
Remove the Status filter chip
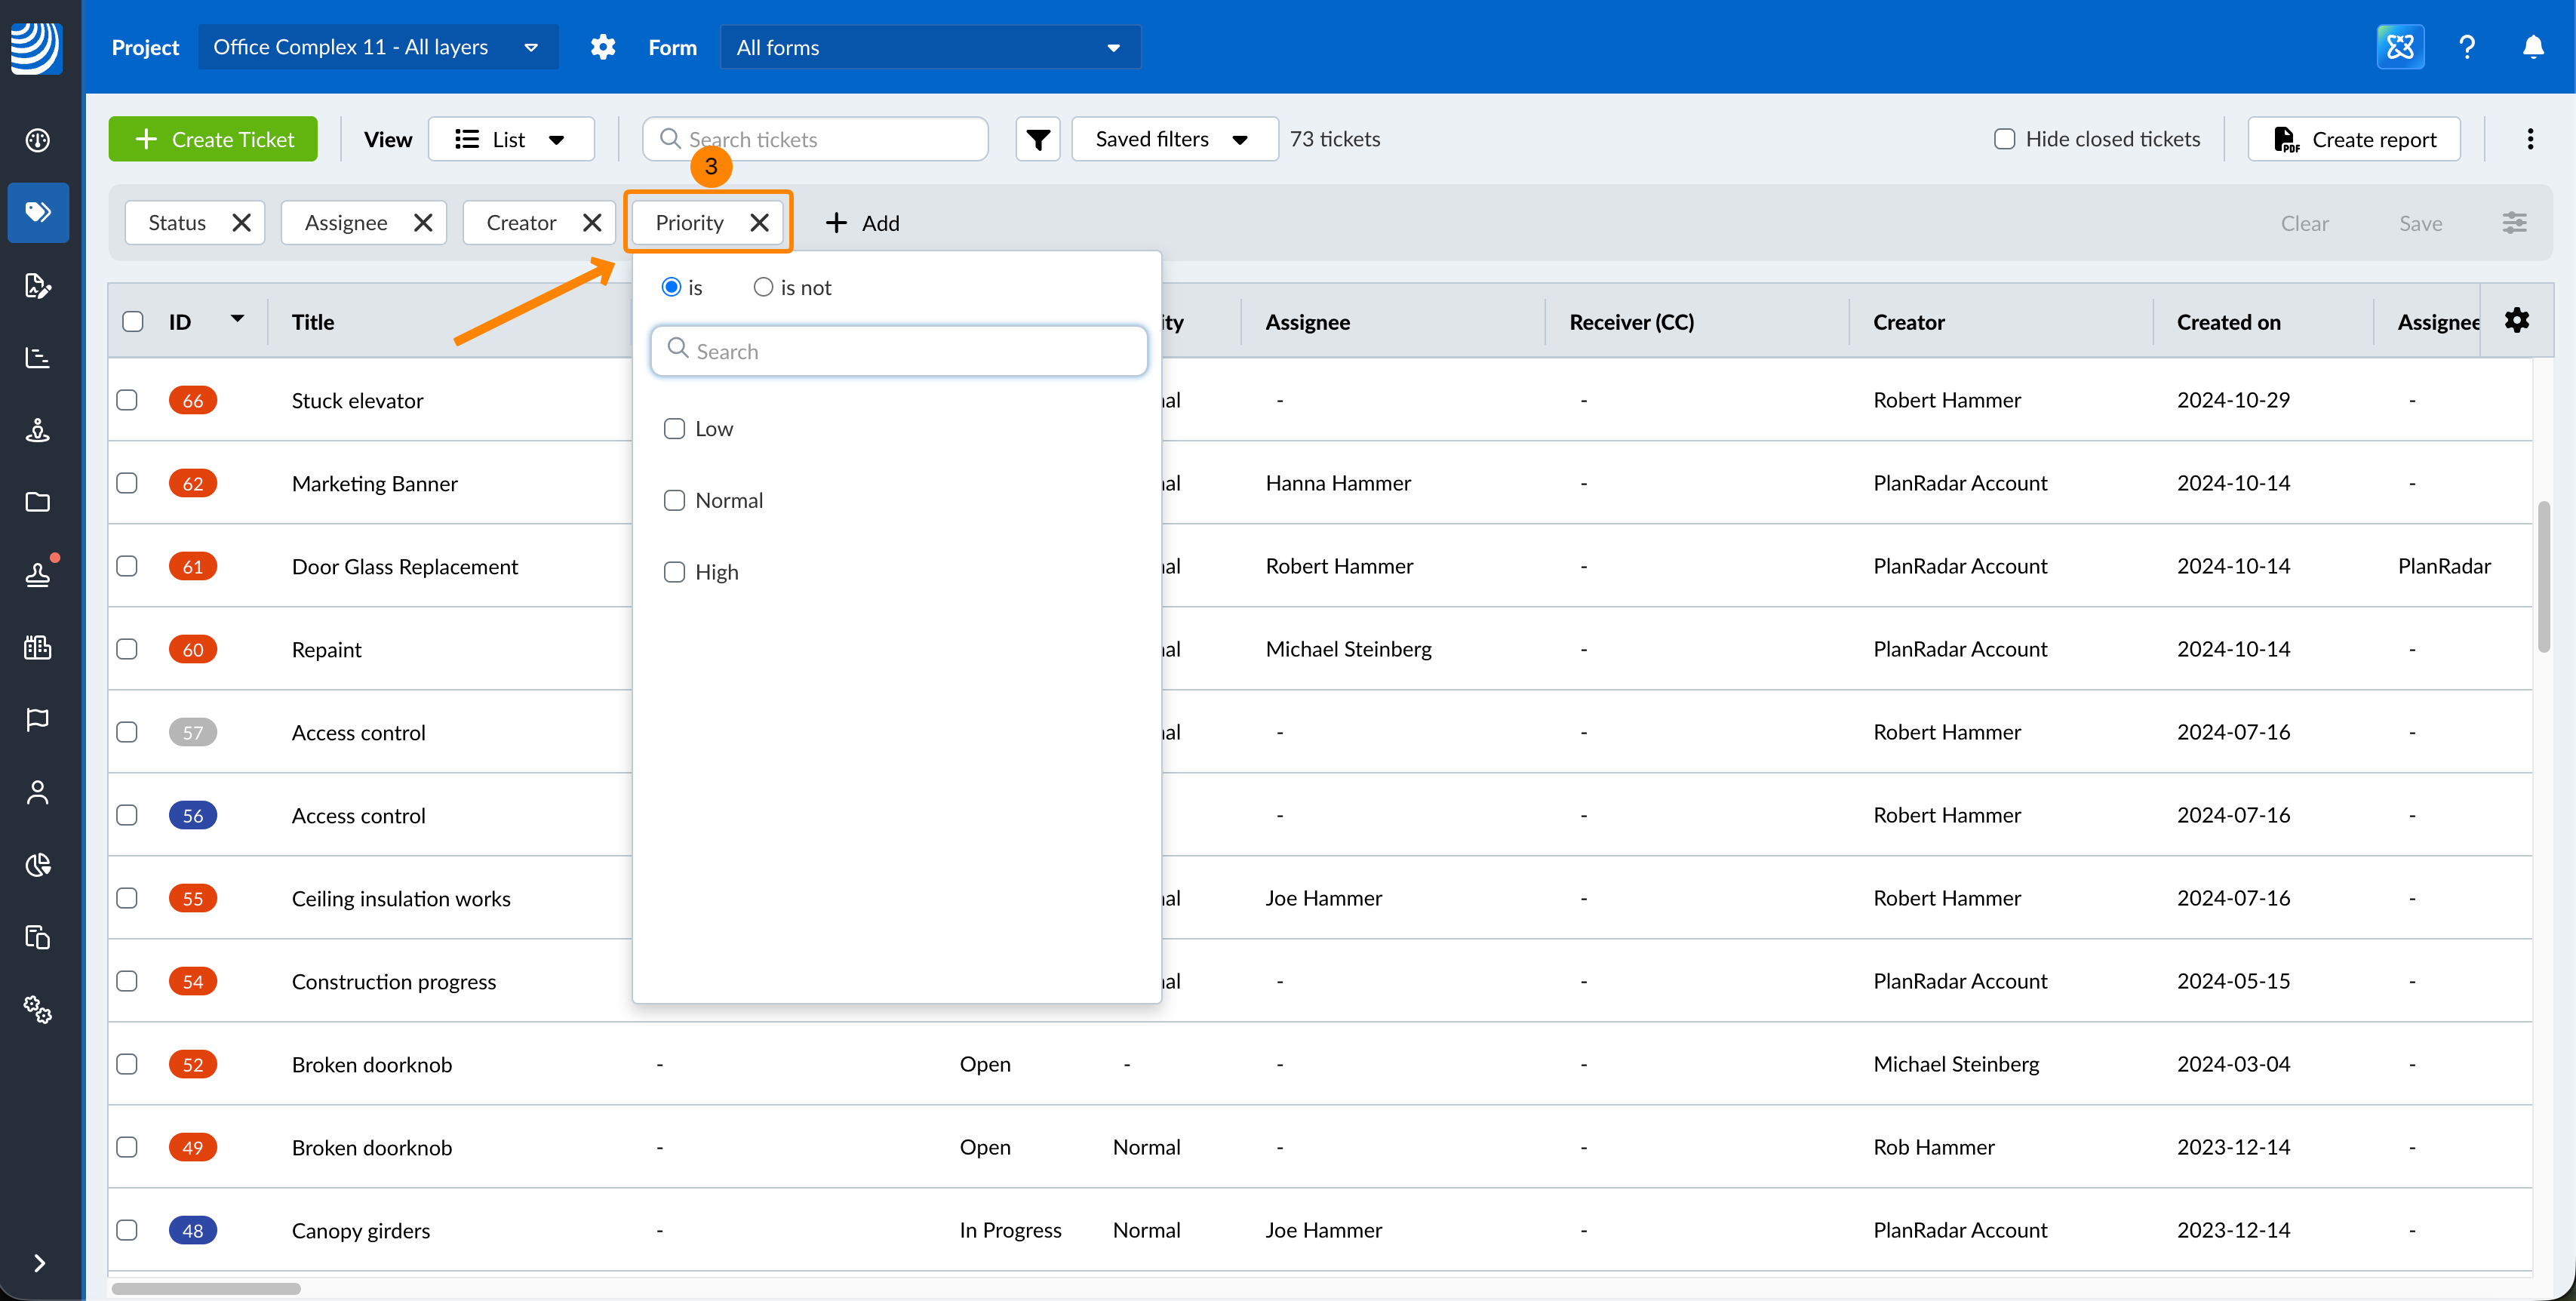pos(241,223)
